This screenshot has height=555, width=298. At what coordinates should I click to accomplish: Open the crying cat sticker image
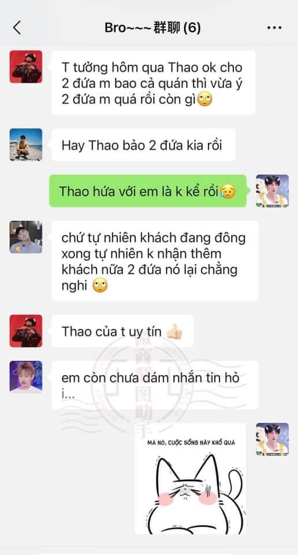[x=190, y=479]
